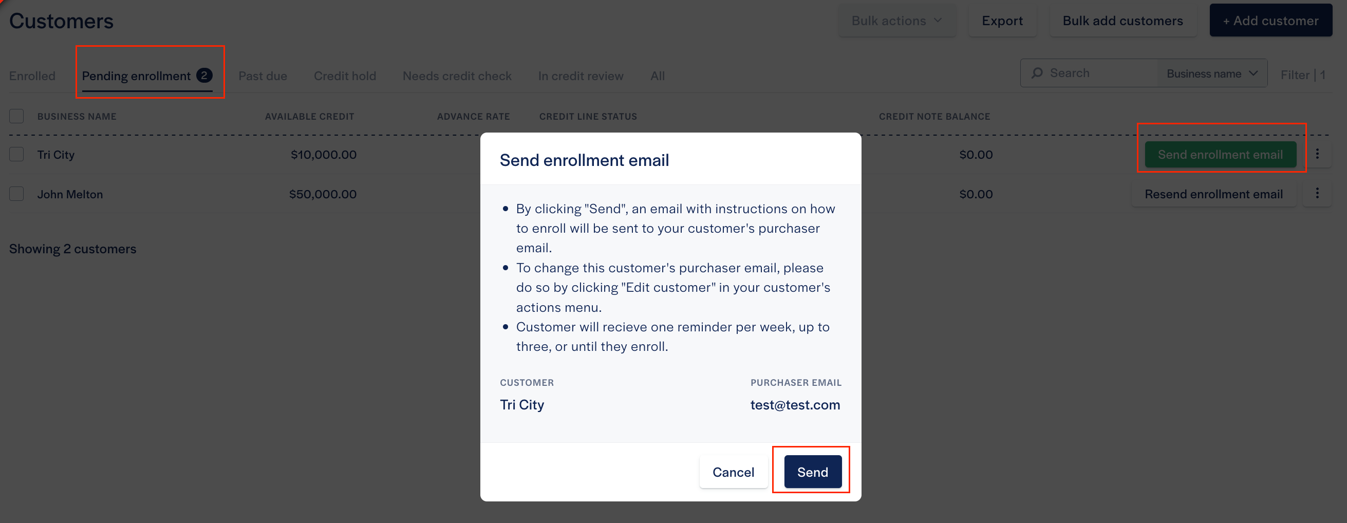Click the Export button
The height and width of the screenshot is (523, 1347).
(x=1002, y=21)
